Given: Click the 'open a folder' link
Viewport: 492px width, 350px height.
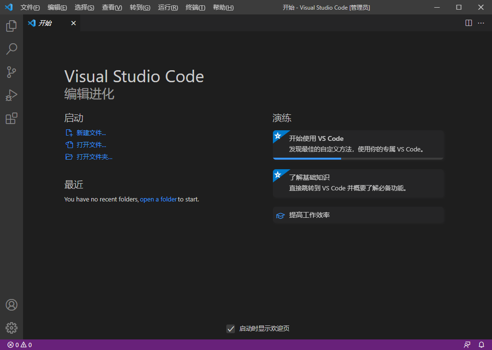Looking at the screenshot, I should coord(158,200).
